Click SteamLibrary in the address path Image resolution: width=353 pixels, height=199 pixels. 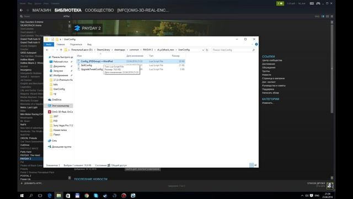[103, 50]
